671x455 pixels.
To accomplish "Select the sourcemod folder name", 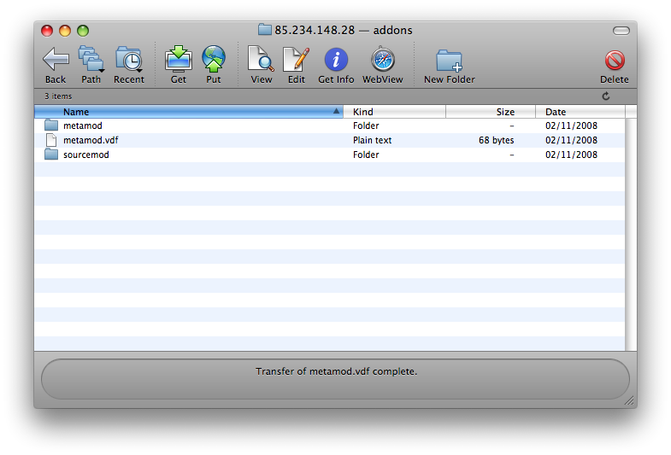I will click(86, 155).
